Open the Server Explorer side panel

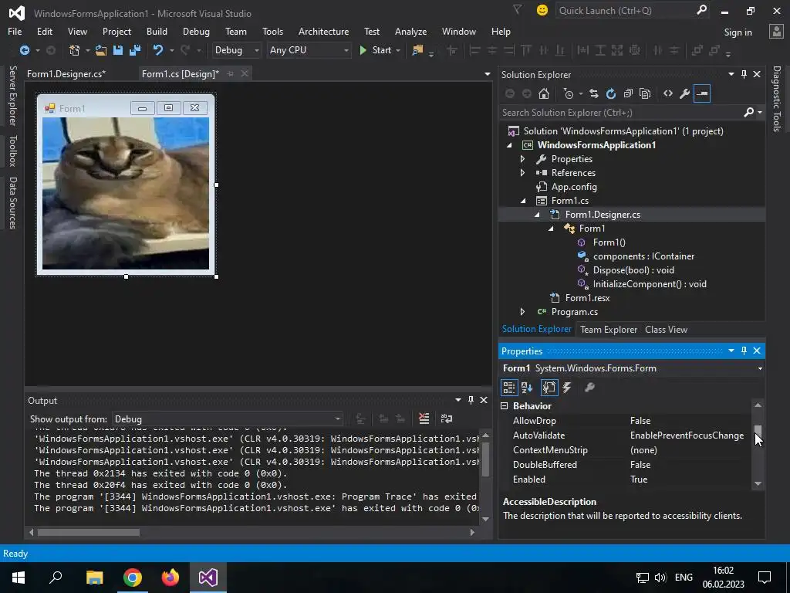(x=12, y=95)
